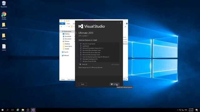Select Installer folder in Explorer sidebar
Image resolution: width=200 pixels, height=112 pixels.
coord(67,49)
